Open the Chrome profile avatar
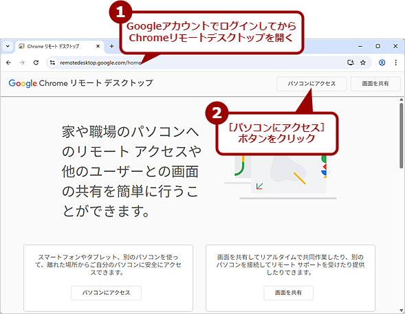Viewport: 405px width, 314px height. pyautogui.click(x=382, y=63)
